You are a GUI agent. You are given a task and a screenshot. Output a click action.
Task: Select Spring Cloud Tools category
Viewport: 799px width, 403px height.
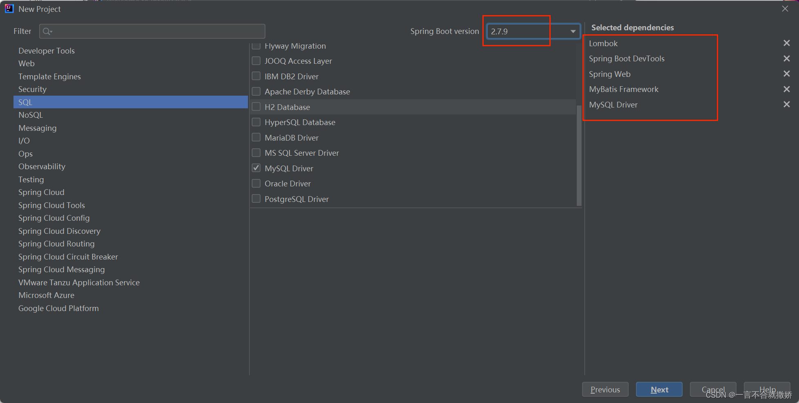click(x=131, y=205)
